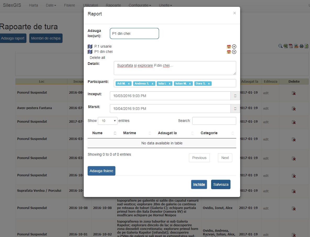Click the Delete all link
310x237 pixels.
click(97, 58)
